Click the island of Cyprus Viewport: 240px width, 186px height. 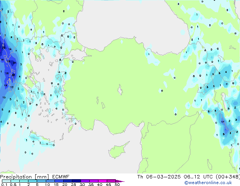click(x=118, y=151)
